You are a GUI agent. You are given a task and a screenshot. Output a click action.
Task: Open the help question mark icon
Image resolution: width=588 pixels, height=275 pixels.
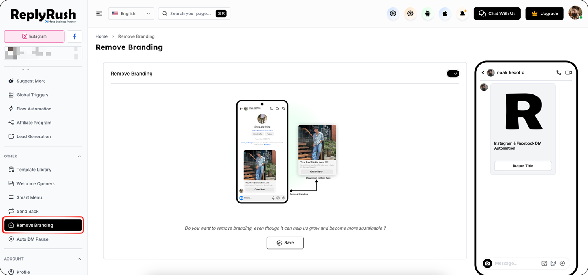410,14
